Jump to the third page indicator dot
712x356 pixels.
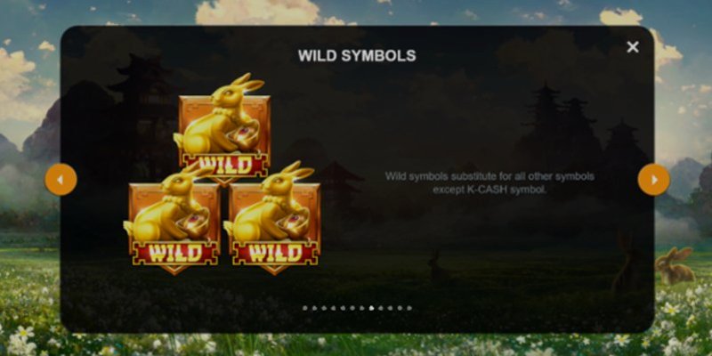pyautogui.click(x=324, y=308)
